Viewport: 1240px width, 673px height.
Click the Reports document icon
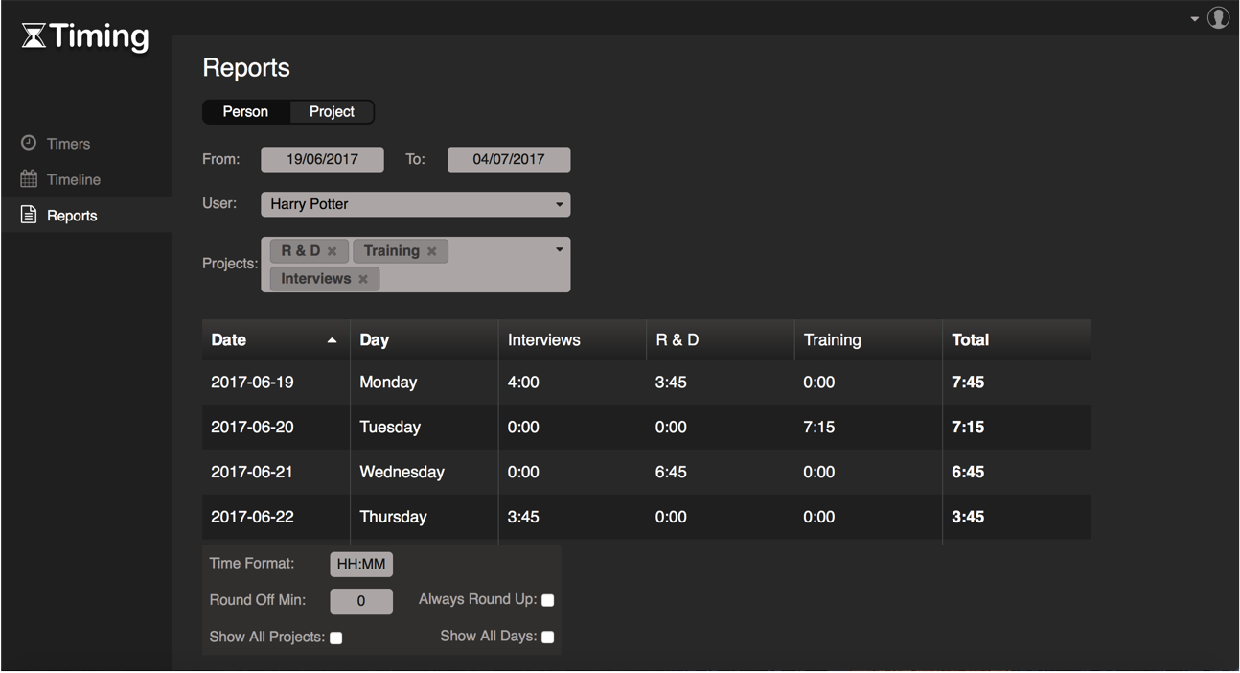[x=29, y=215]
